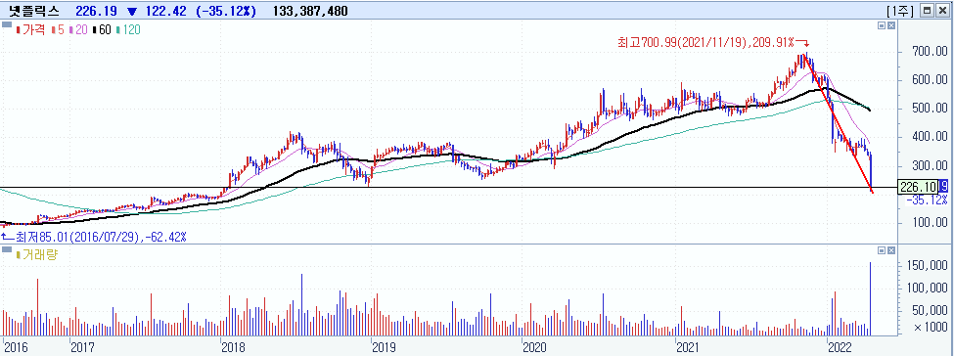Click the maximize icon on price chart pane
This screenshot has height=356, width=954.
pos(882,26)
